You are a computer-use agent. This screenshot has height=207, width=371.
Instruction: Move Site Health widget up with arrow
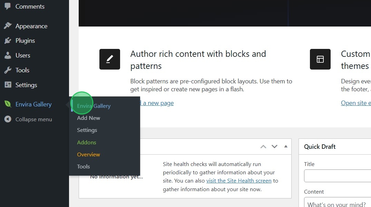263,146
